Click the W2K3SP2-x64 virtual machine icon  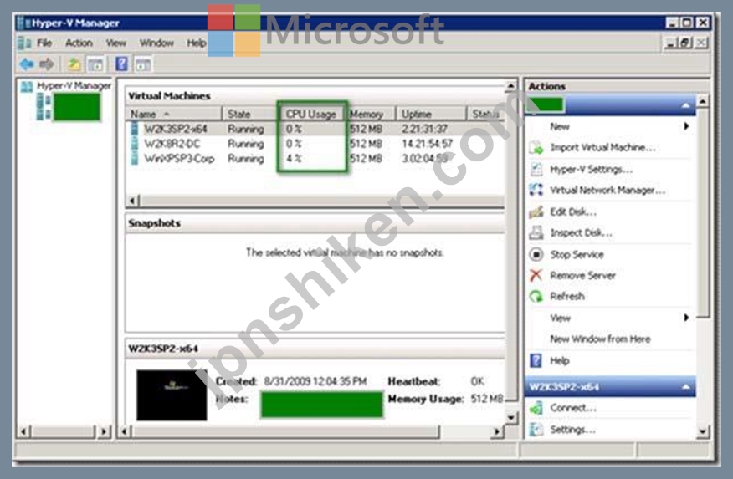[x=135, y=129]
